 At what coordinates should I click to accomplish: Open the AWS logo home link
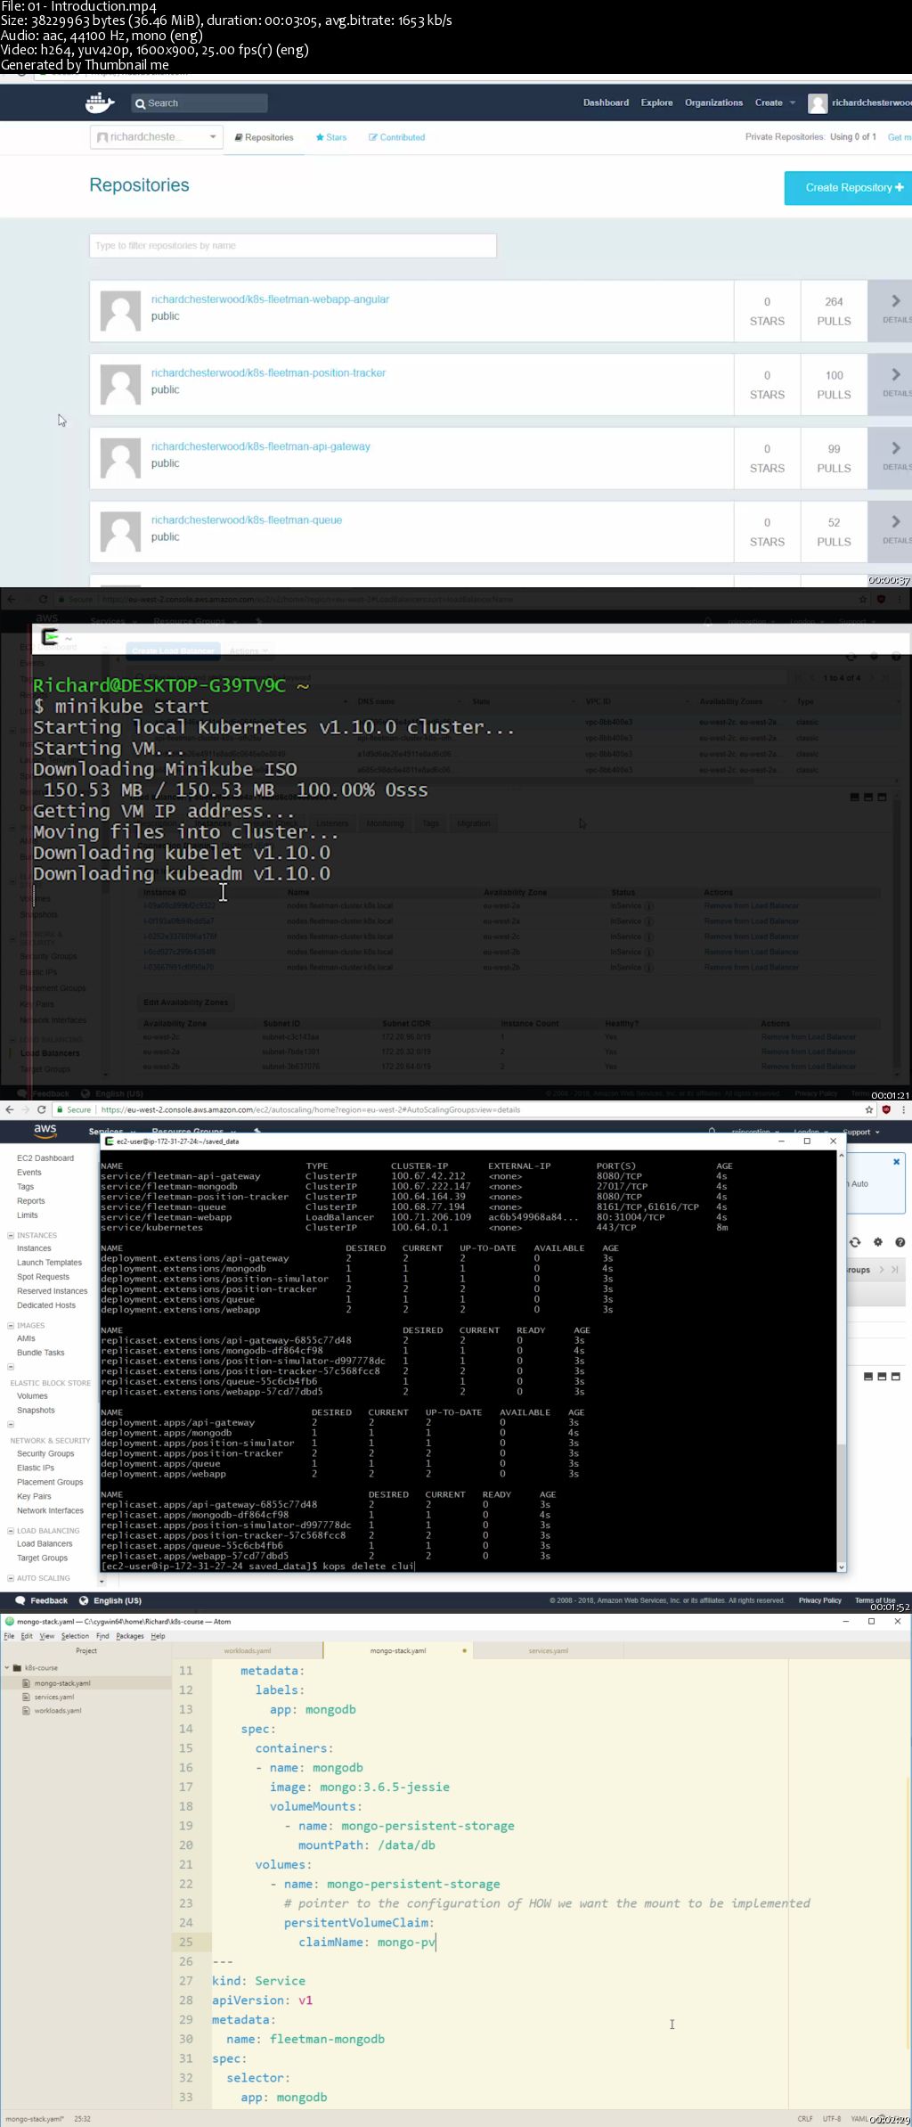45,1130
